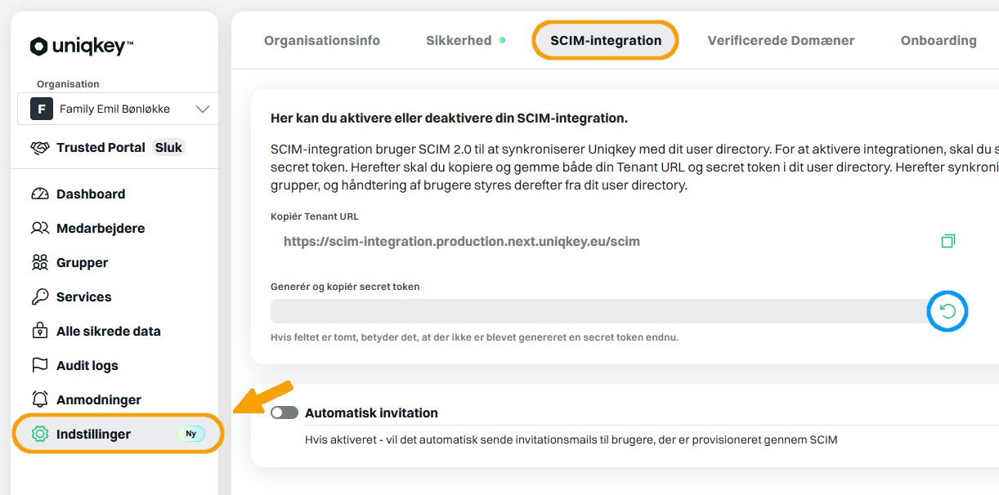This screenshot has height=495, width=999.
Task: Click the Alle sikrede data lock icon
Action: click(x=40, y=332)
